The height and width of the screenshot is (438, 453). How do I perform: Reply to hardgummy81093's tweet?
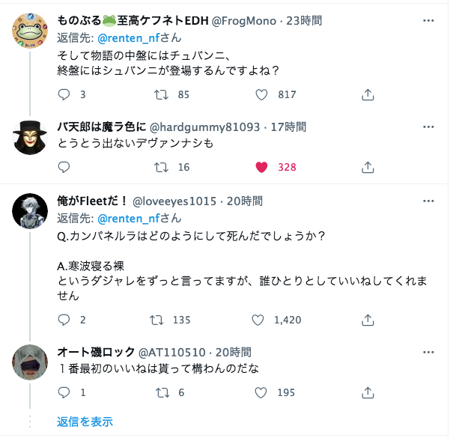(64, 167)
